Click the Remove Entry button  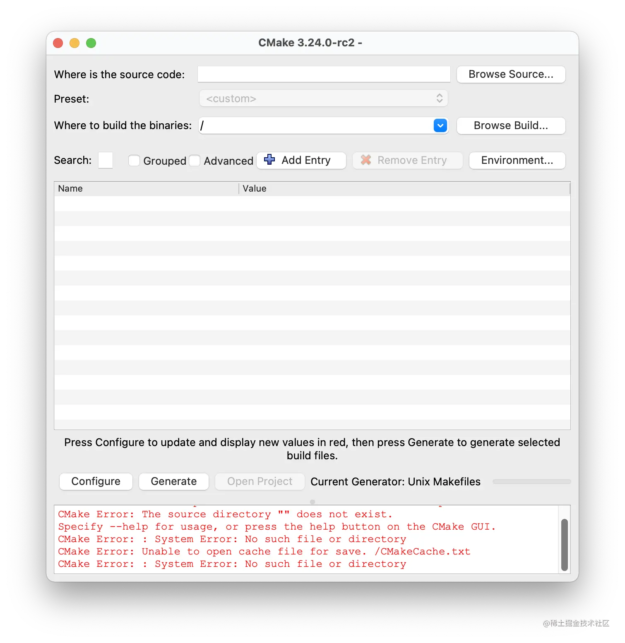(407, 160)
